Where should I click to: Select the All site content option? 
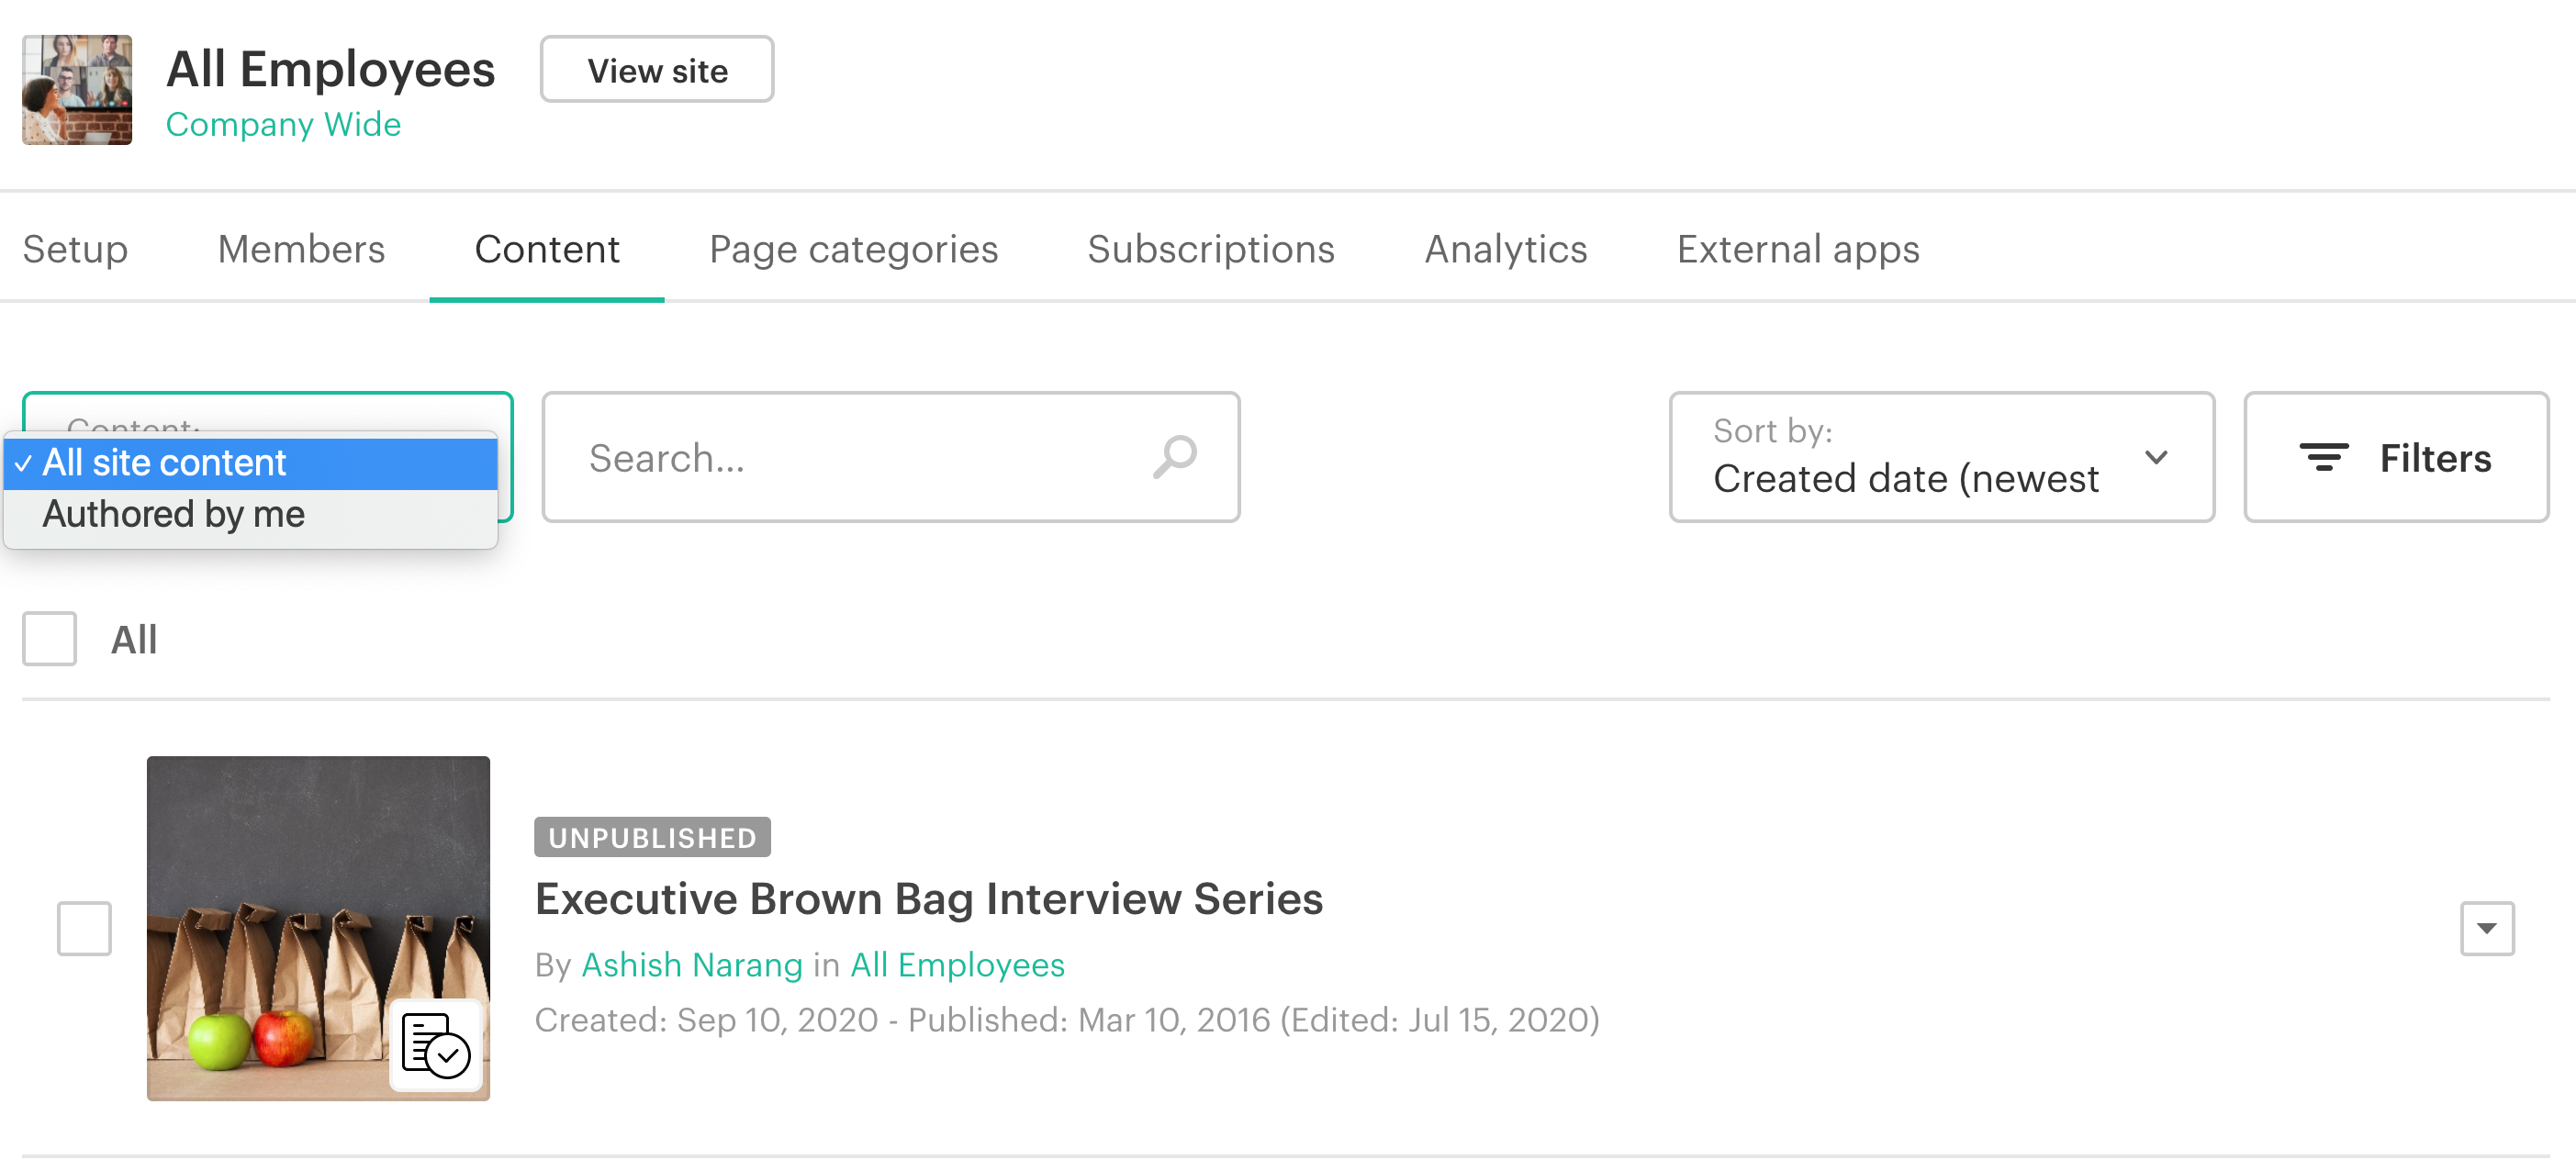pyautogui.click(x=165, y=463)
